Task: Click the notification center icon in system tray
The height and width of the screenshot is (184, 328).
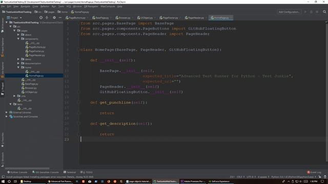Action: [x=322, y=181]
